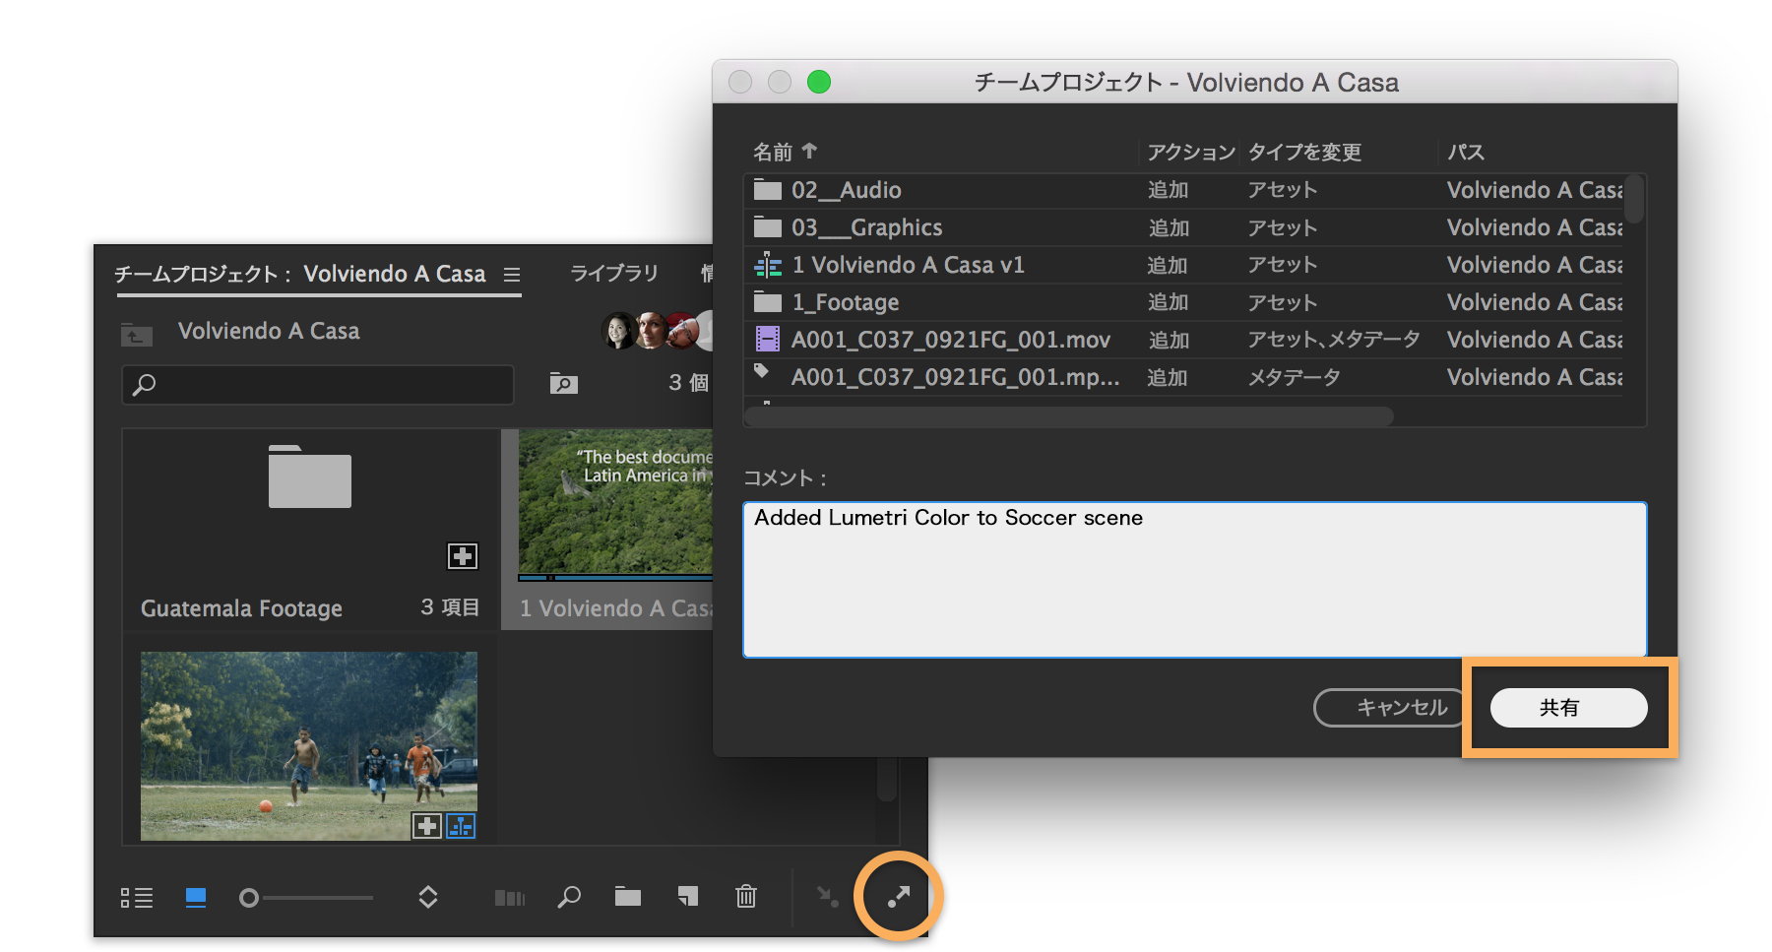1772x952 pixels.
Task: Switch to the ライブラリ tab
Action: (614, 273)
